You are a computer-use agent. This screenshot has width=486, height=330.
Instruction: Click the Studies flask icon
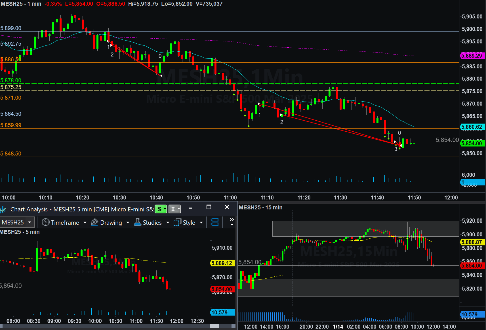coord(138,222)
